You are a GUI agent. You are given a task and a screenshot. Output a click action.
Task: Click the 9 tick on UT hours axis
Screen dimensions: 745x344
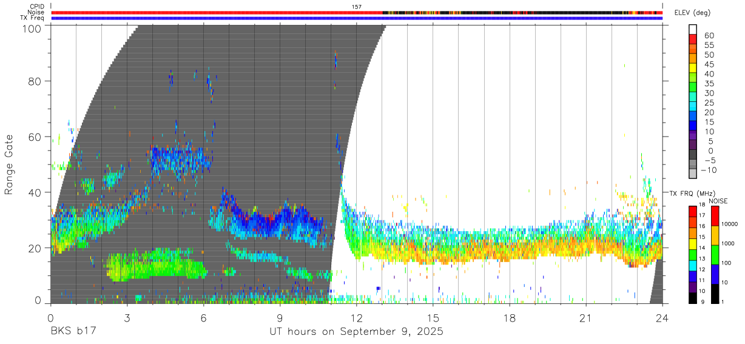(280, 318)
